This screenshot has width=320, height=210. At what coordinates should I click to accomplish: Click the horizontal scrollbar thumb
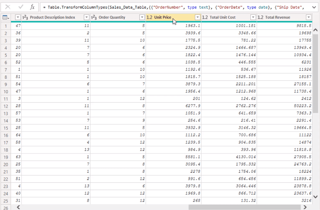pos(245,207)
